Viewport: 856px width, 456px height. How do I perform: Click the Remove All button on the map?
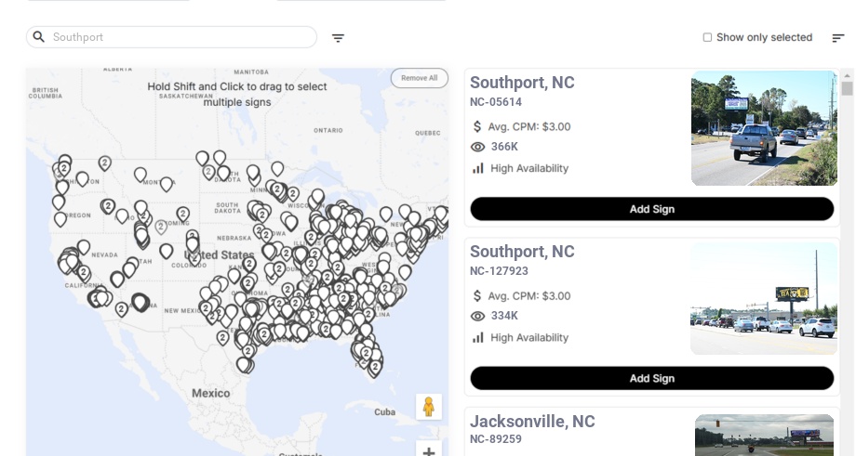tap(419, 78)
